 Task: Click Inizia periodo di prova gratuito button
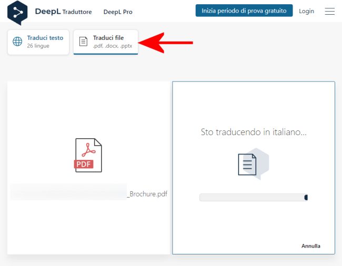point(244,11)
